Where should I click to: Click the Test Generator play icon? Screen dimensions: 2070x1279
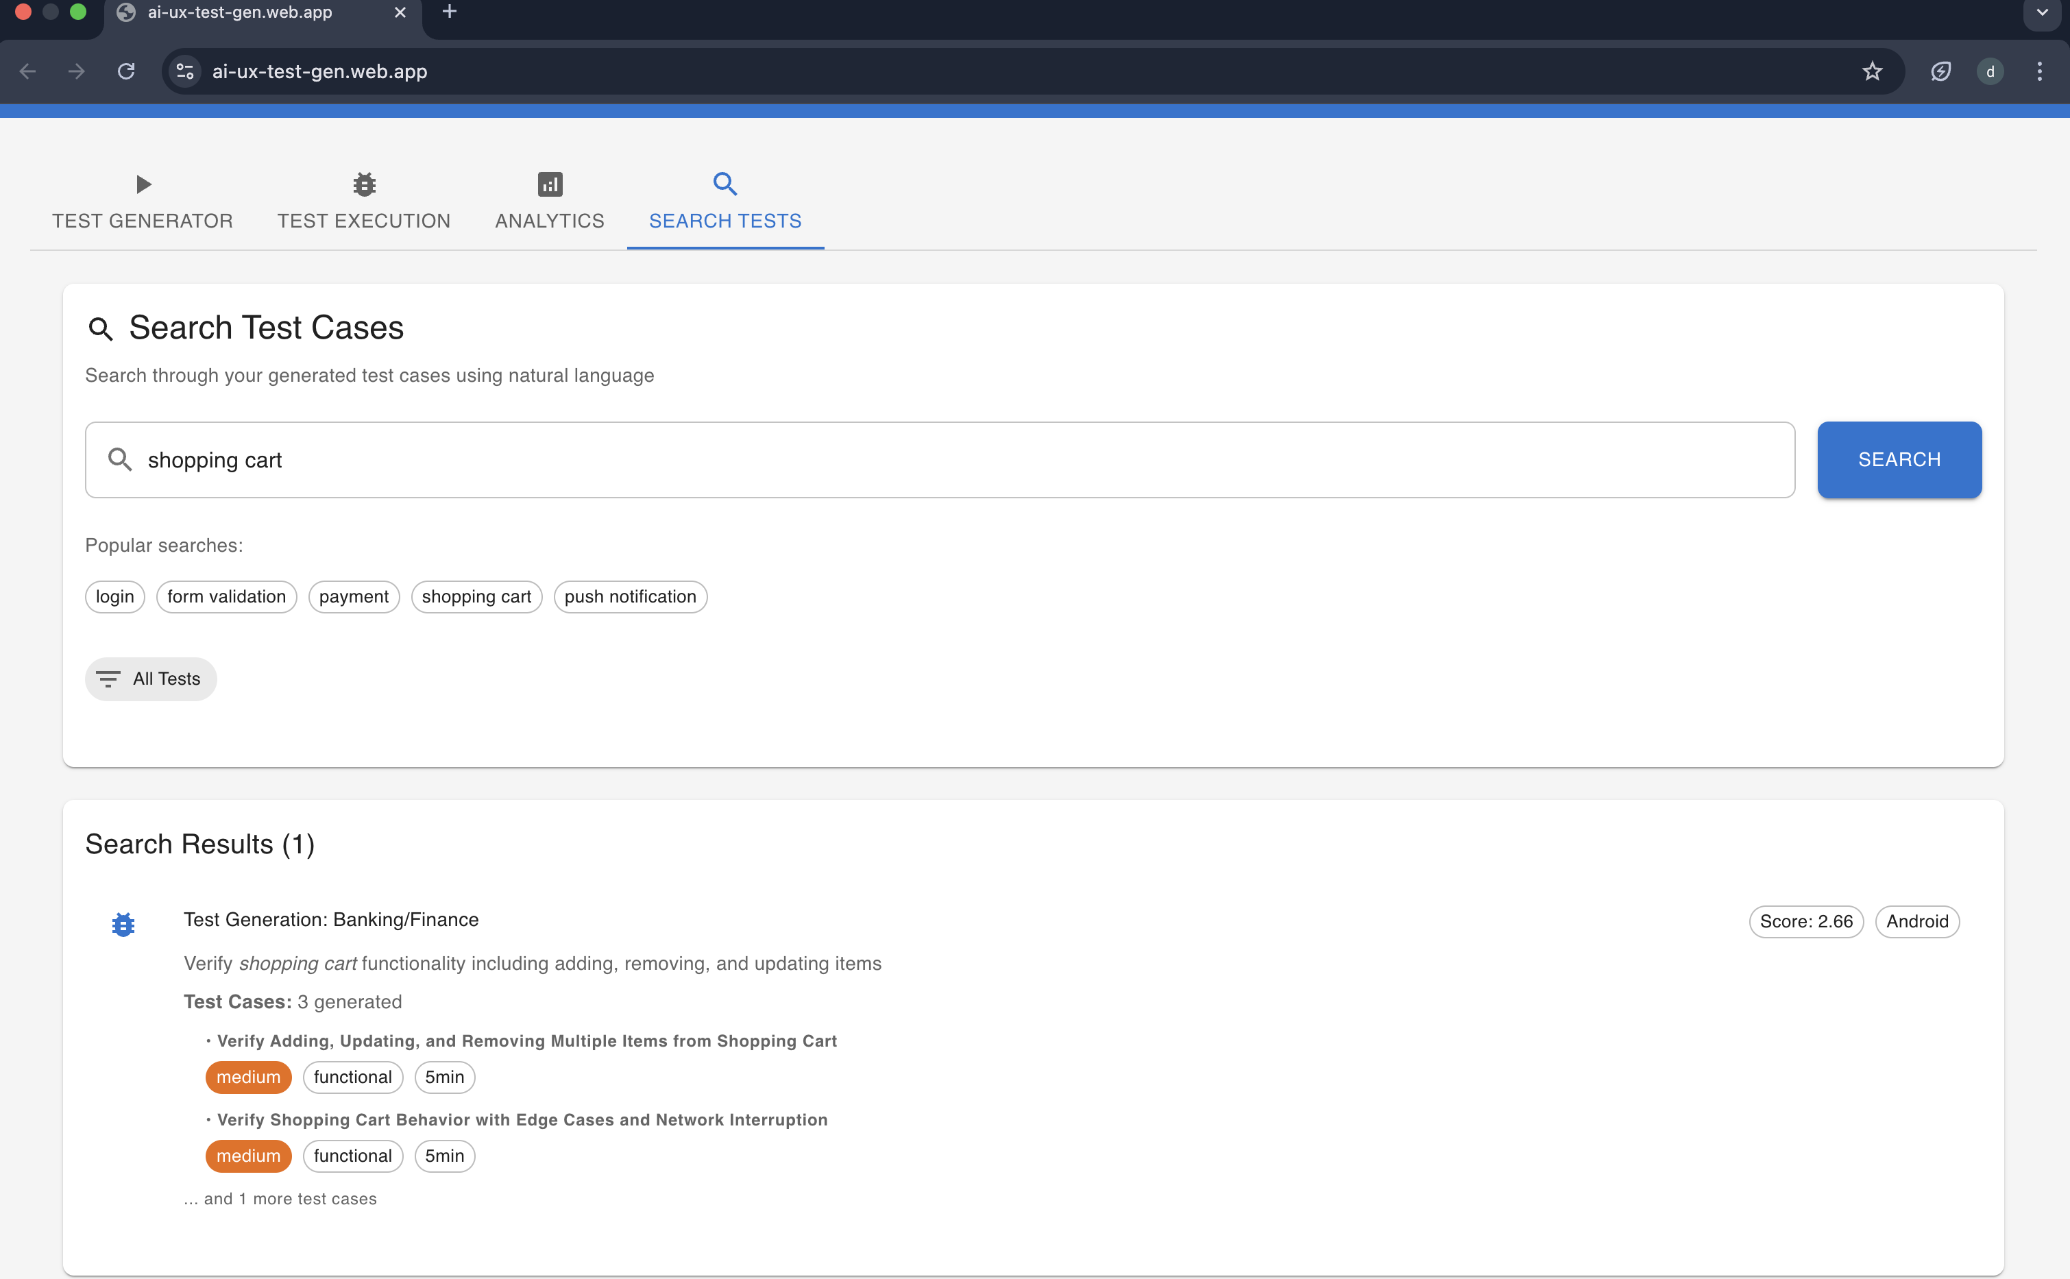pos(143,184)
